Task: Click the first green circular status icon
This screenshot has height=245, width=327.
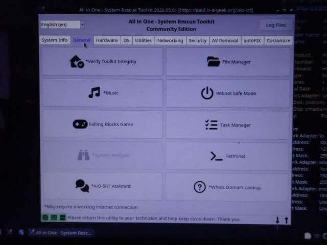Action: pyautogui.click(x=45, y=218)
